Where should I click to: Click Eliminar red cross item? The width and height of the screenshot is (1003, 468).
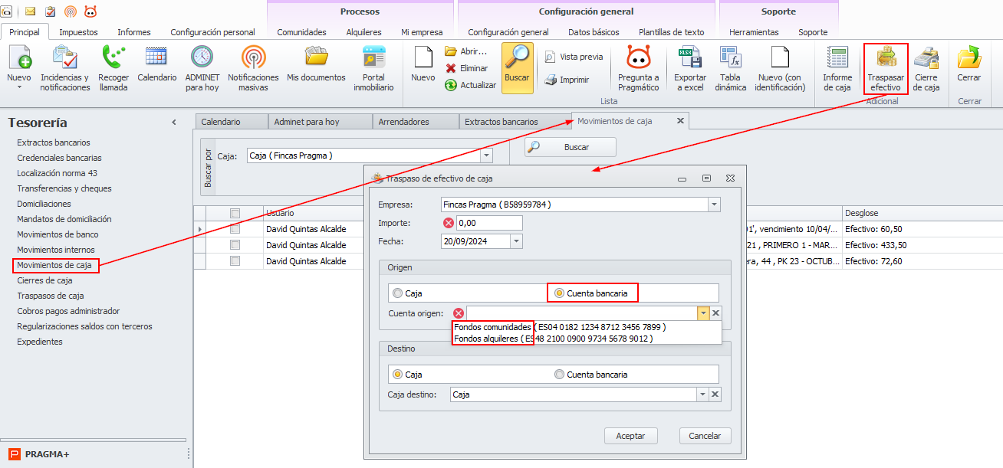(x=466, y=68)
